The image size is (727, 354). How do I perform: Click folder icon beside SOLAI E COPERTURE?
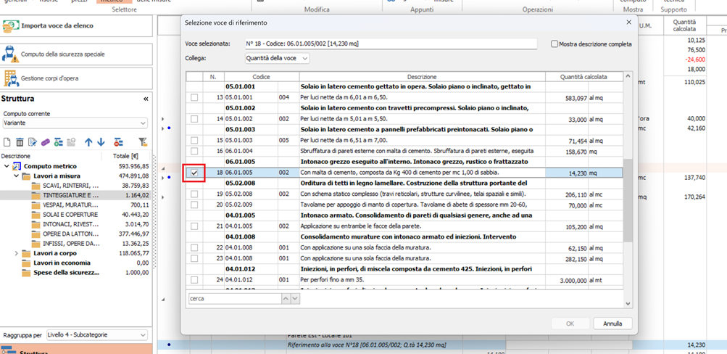point(36,215)
